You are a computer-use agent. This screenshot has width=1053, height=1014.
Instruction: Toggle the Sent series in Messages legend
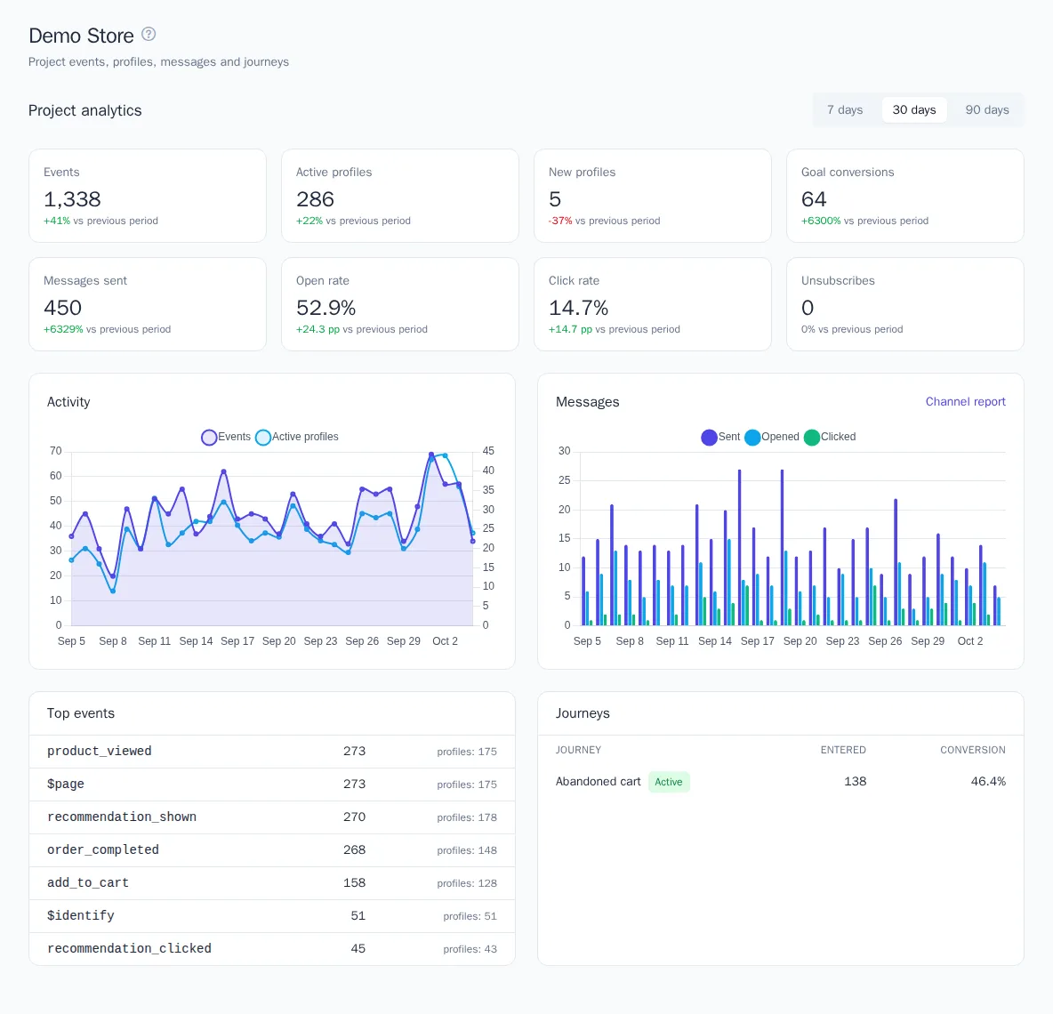click(720, 437)
